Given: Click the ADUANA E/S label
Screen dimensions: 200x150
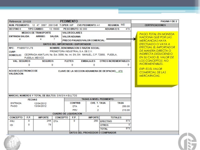Looking at the screenshot, I should (x=112, y=29).
